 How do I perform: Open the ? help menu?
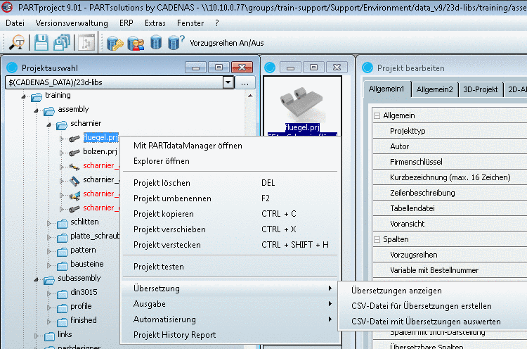point(217,23)
